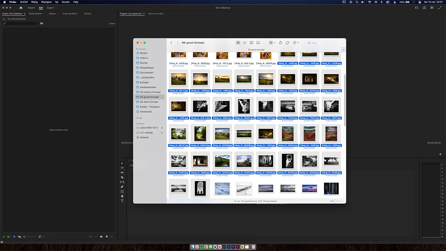Select the Pen tool in the timeline toolbar
Viewport: 446px width, 251px height.
click(122, 187)
